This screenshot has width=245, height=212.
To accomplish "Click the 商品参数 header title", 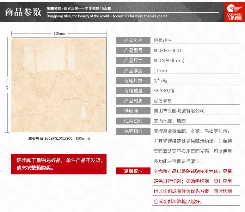I will click(x=23, y=12).
